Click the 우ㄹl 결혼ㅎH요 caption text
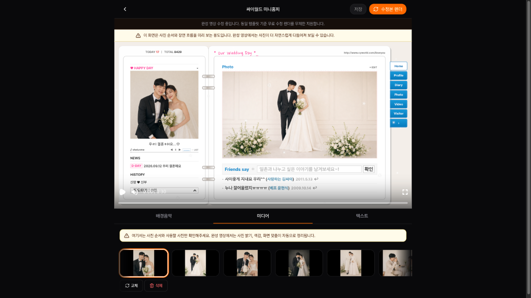This screenshot has height=298, width=531. pos(164,144)
